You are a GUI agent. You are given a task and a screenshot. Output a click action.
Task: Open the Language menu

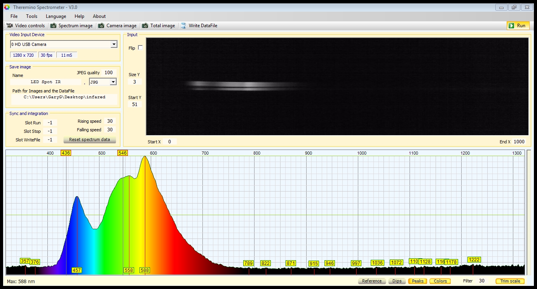pyautogui.click(x=56, y=16)
